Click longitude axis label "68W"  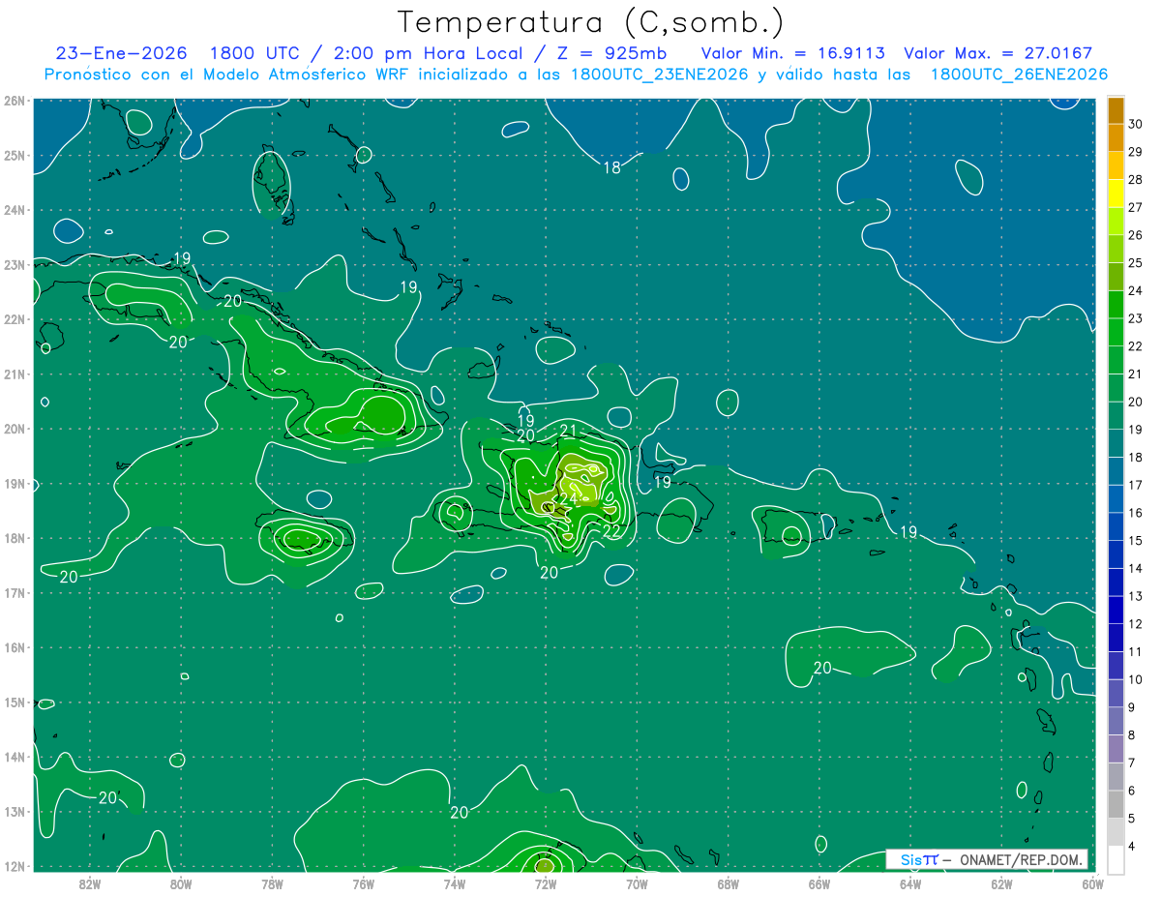pyautogui.click(x=729, y=883)
